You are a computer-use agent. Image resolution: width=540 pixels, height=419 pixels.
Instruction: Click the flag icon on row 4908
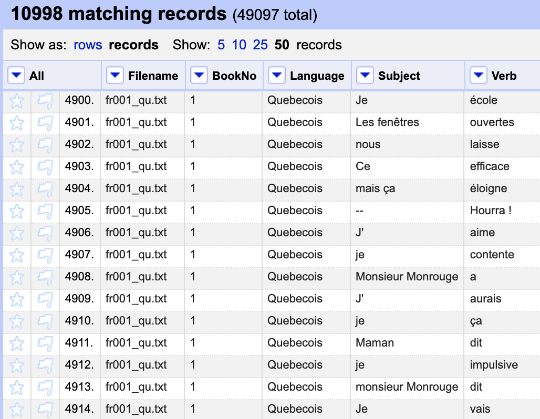(x=43, y=277)
